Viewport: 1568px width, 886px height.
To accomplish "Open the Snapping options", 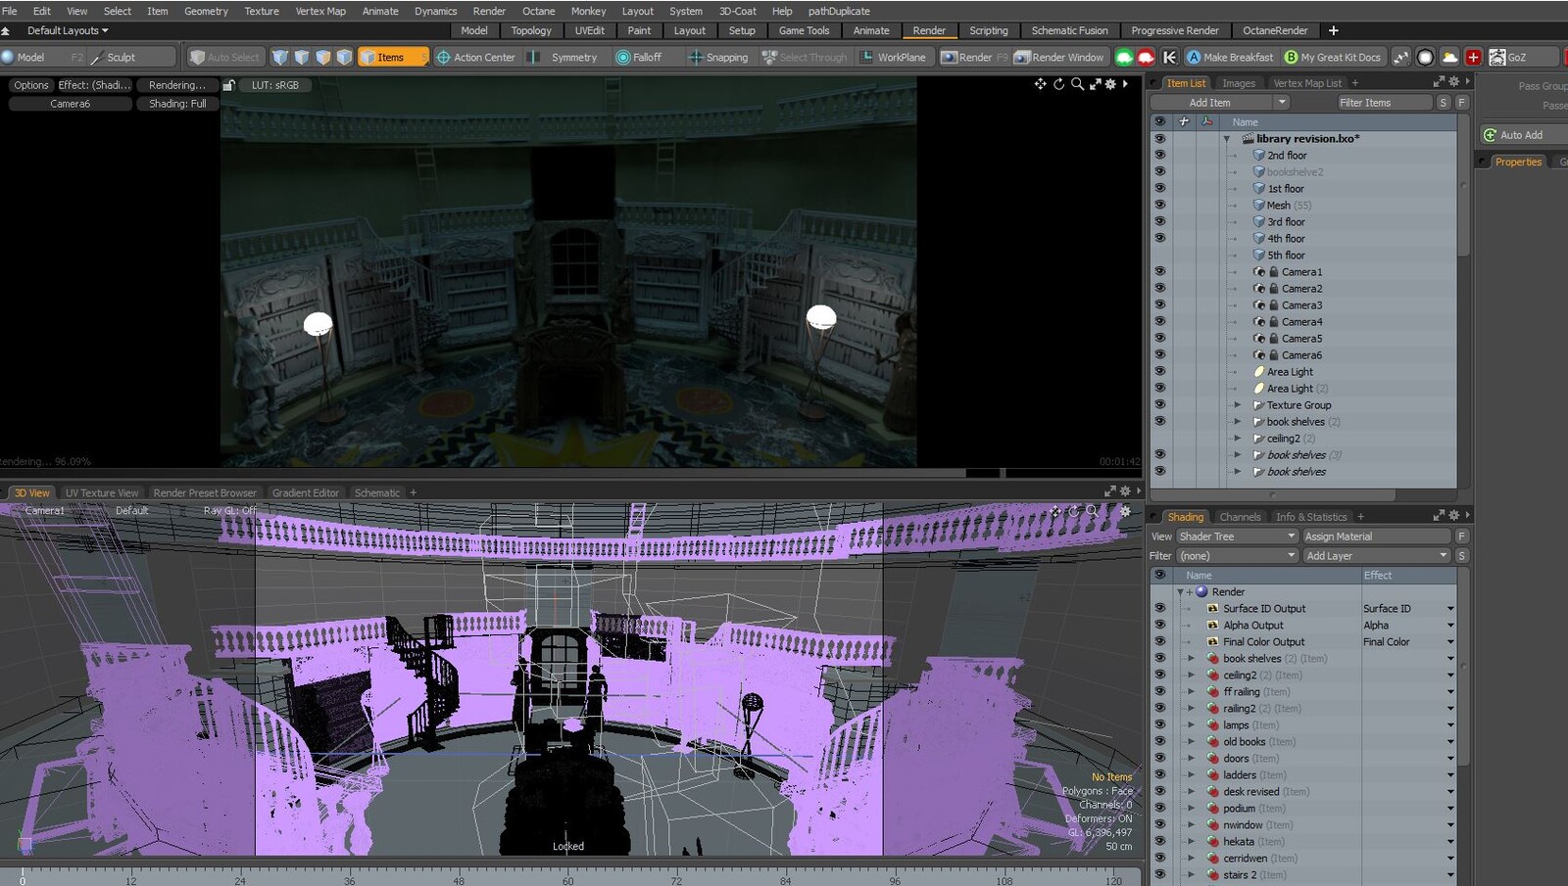I will tap(718, 57).
